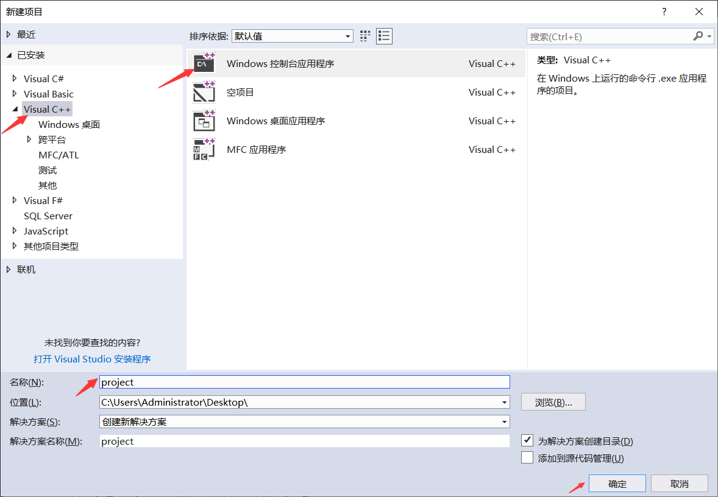The image size is (718, 497).
Task: Switch to small icons view
Action: tap(365, 36)
